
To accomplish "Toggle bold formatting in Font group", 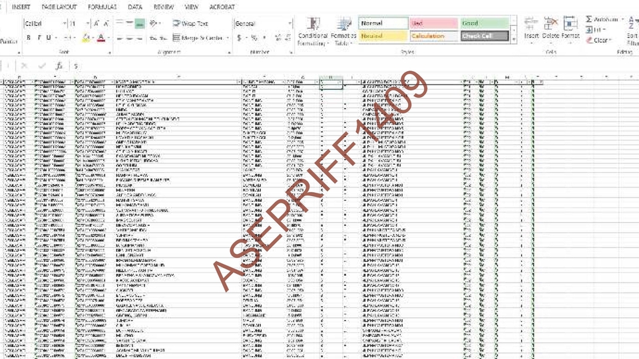I will coord(29,38).
